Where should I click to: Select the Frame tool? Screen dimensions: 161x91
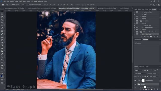coord(2,25)
